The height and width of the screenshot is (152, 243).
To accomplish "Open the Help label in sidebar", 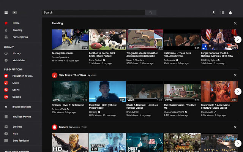I will [x=15, y=133].
